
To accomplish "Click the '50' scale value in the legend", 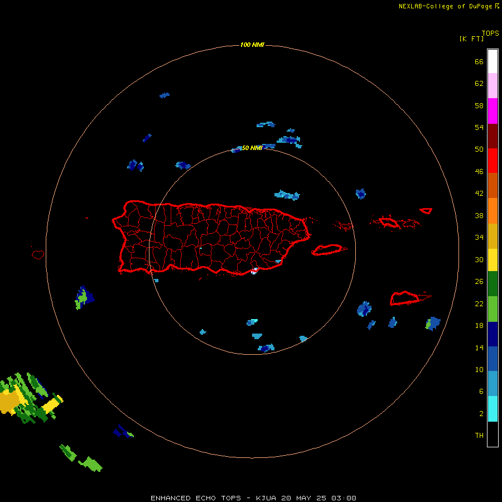I will pos(479,149).
